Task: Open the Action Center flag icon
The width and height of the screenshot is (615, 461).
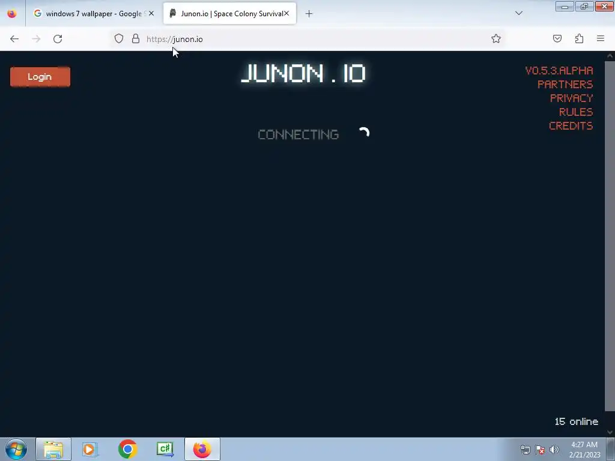Action: 540,450
